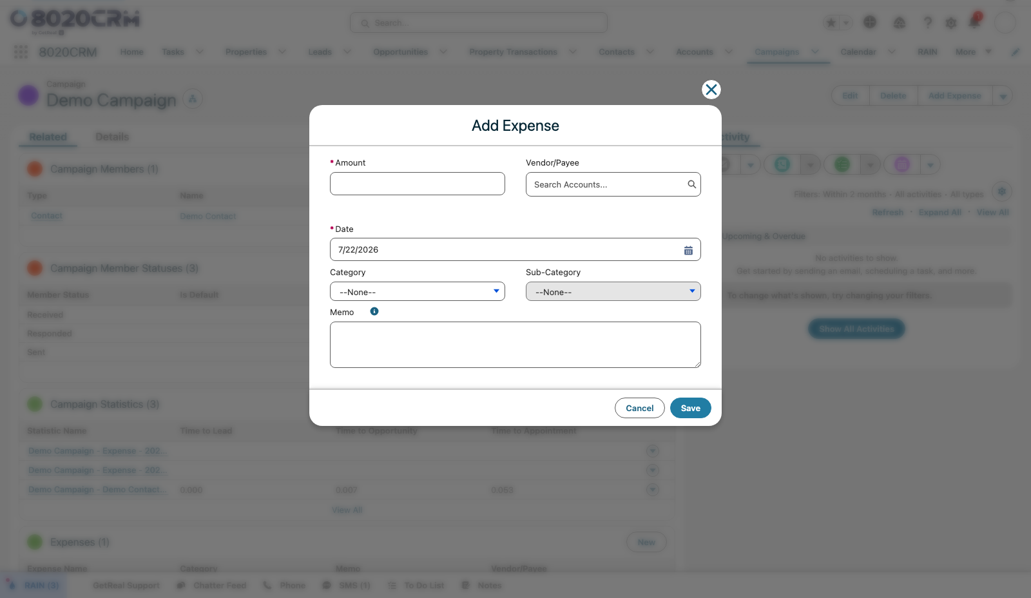Screen dimensions: 1031x598
Task: Open the Favorites list dropdown arrow
Action: coord(846,23)
